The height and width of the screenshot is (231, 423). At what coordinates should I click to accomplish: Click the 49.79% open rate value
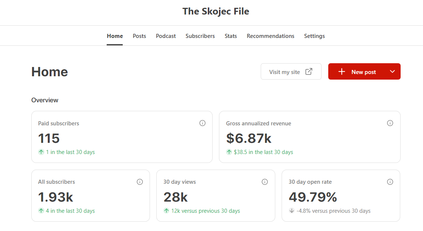click(313, 197)
